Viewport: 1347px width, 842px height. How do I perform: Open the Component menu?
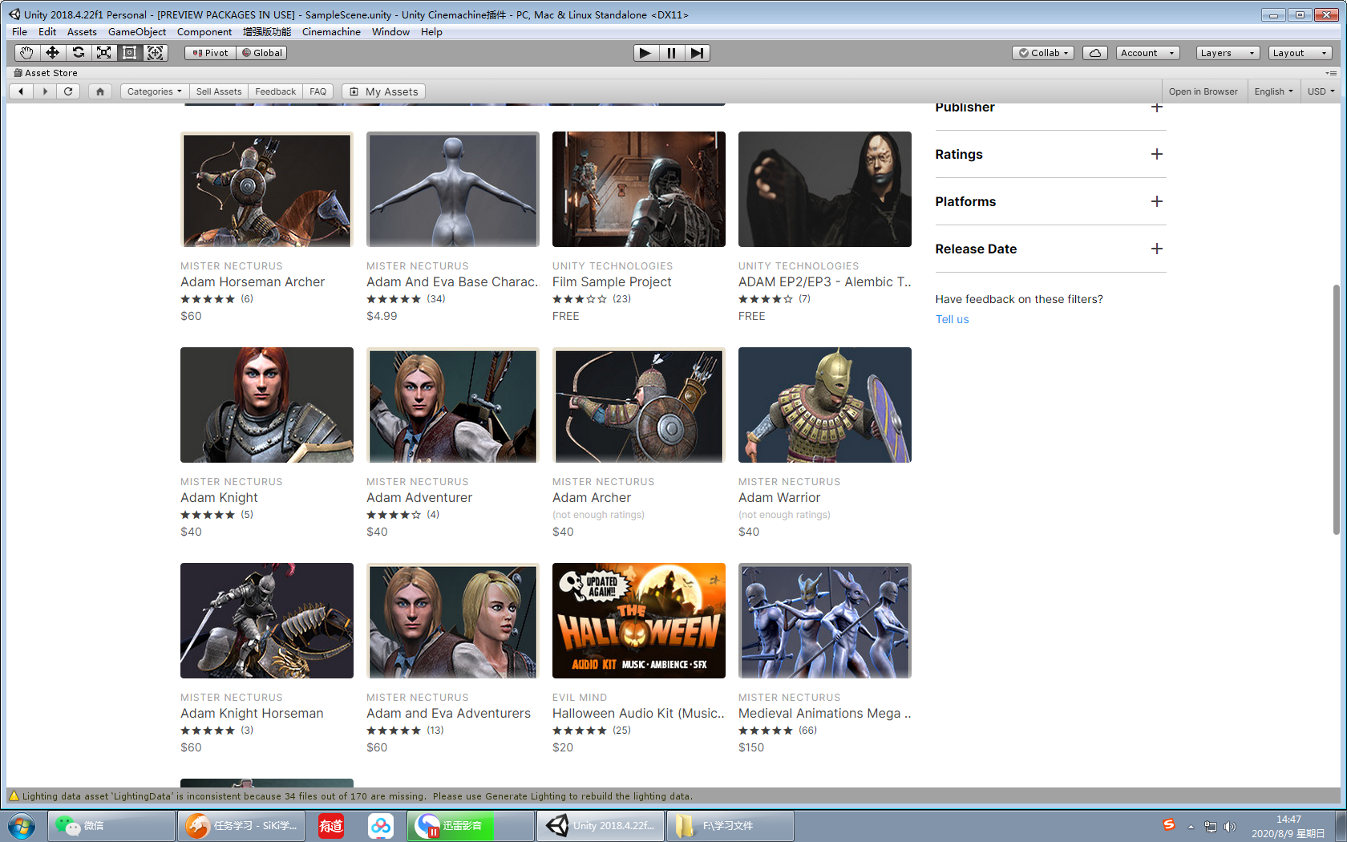204,32
